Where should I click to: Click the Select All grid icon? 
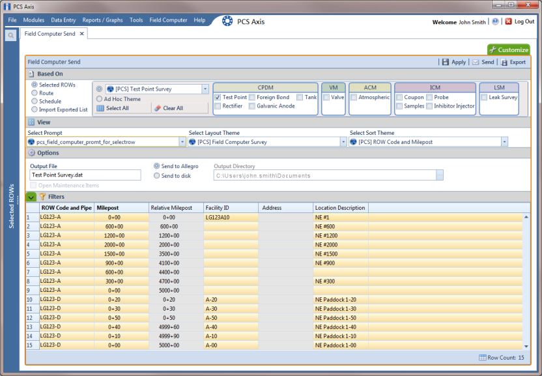coord(100,108)
